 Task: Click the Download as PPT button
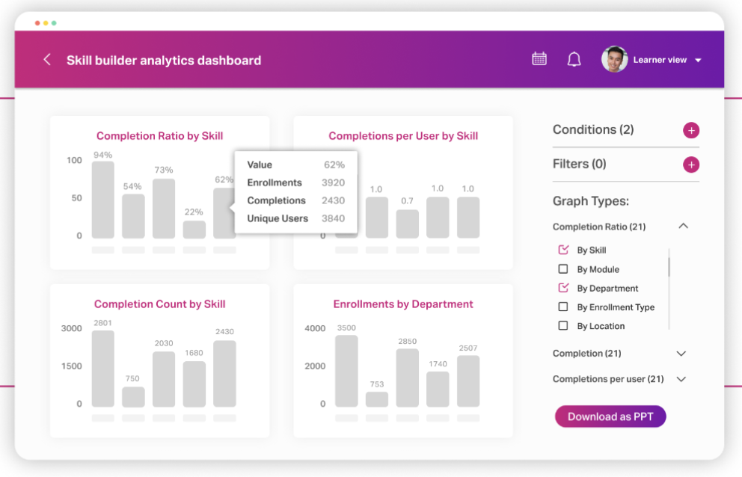(x=610, y=416)
